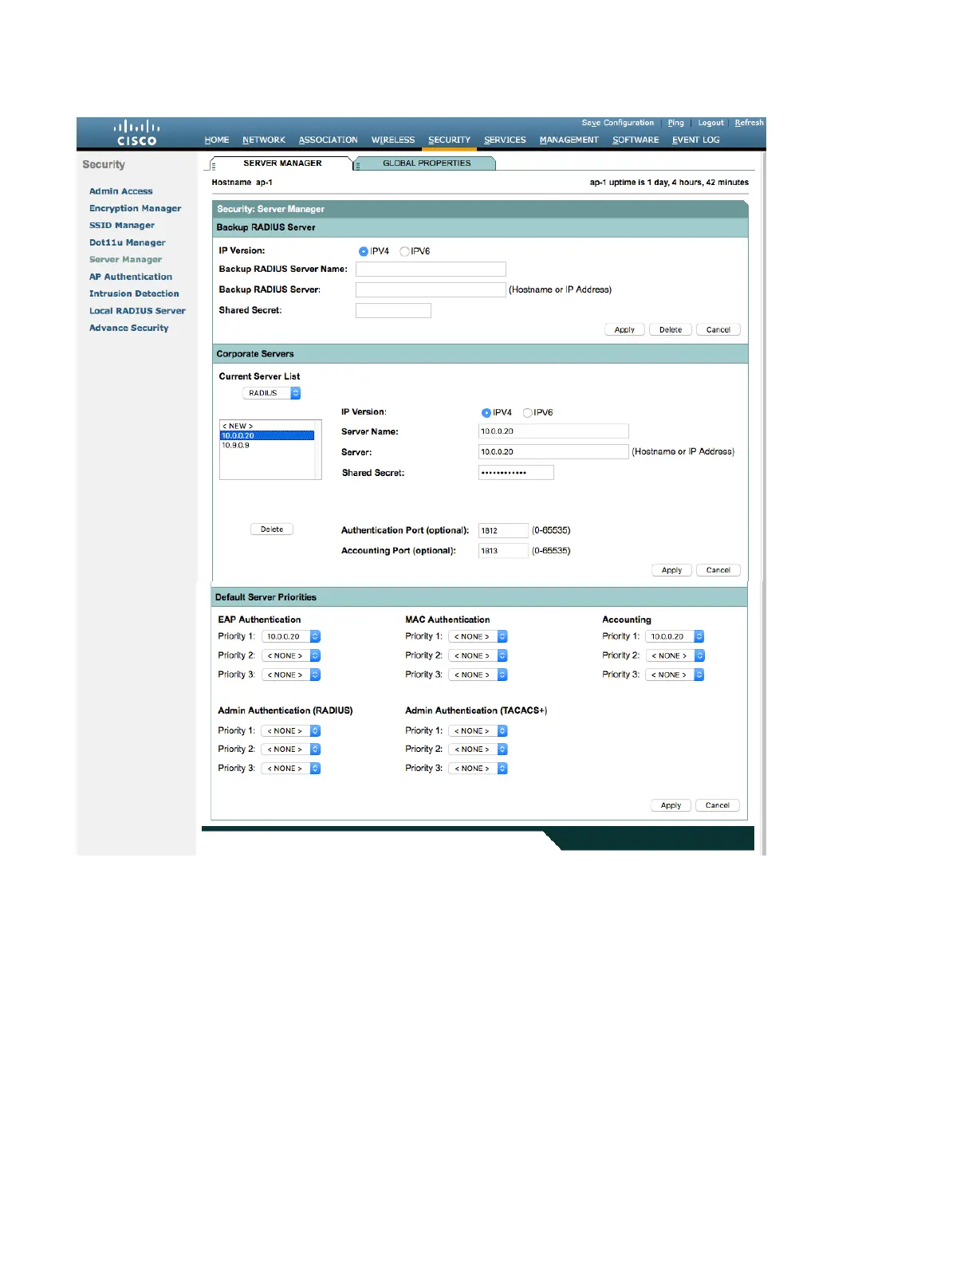
Task: Click the Refresh link
Action: pos(750,123)
